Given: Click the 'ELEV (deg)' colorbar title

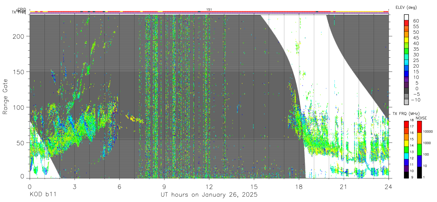Looking at the screenshot, I should pos(406,7).
